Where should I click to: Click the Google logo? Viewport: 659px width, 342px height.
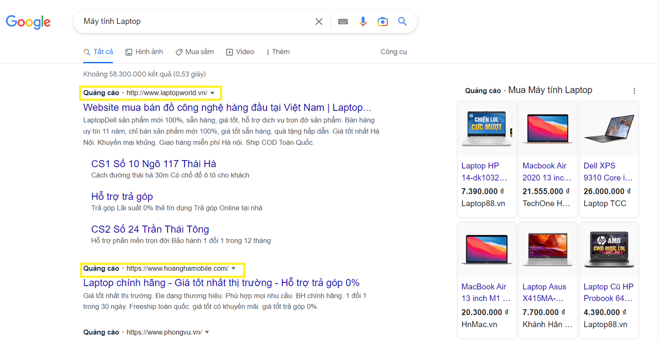(x=28, y=22)
